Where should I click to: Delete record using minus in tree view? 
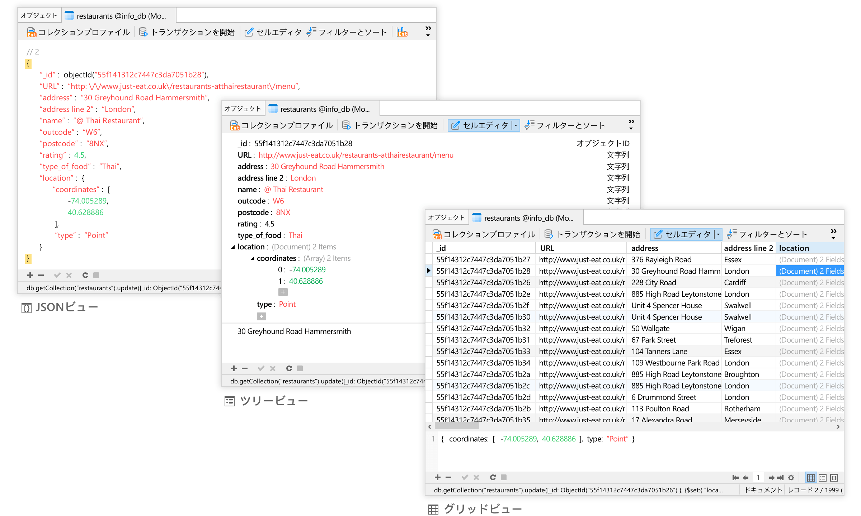(245, 368)
